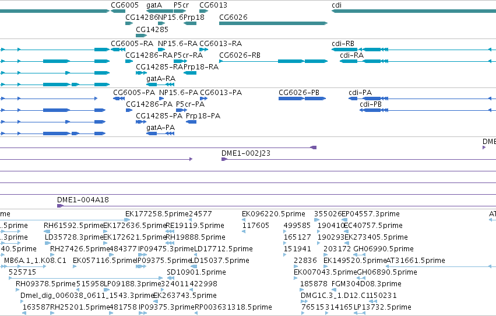The height and width of the screenshot is (316, 496).
Task: Click protein cdi-PB
Action: (371, 104)
